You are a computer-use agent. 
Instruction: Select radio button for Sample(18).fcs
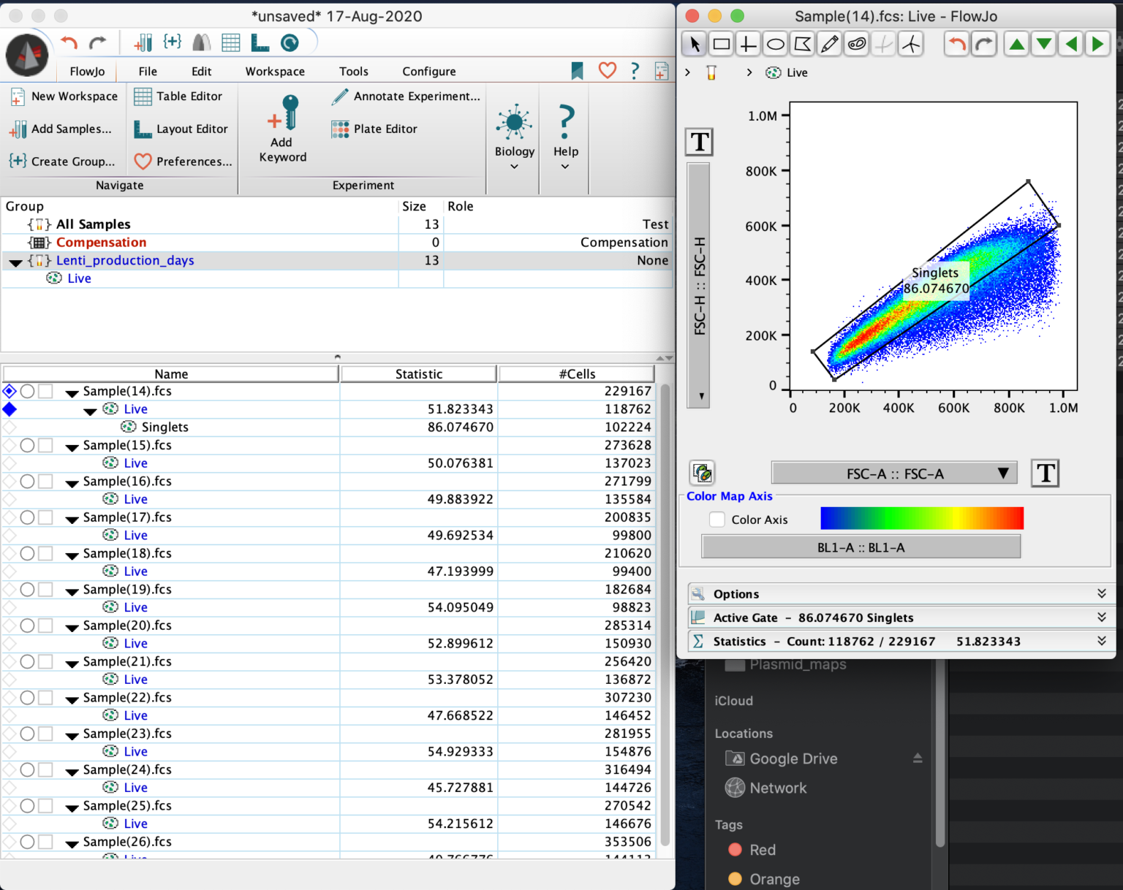[x=27, y=553]
